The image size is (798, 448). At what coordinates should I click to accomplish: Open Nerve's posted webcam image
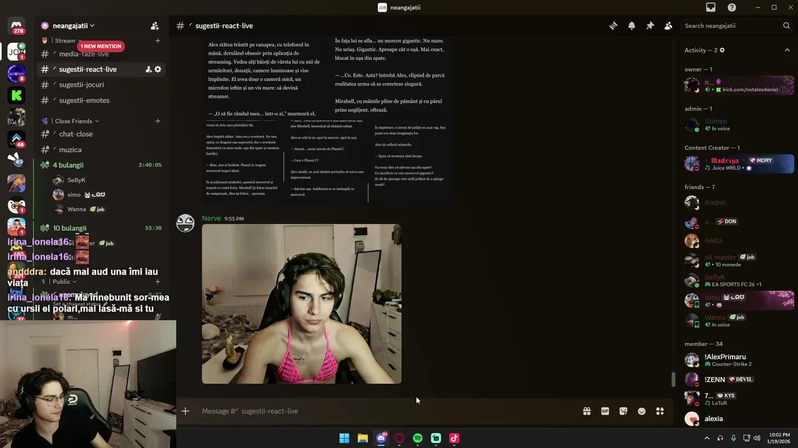(302, 304)
